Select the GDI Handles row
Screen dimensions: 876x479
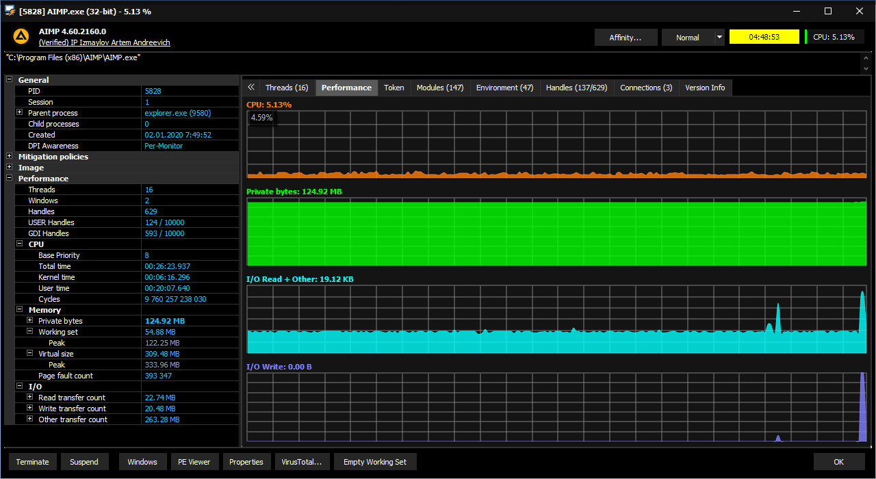[127, 233]
